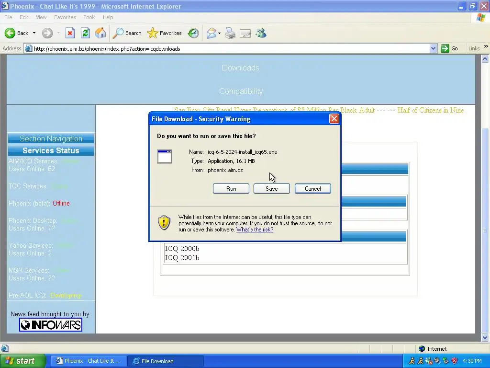Click scroll up arrow of page scrollbar
Screen dimensions: 490x368
coord(485,58)
